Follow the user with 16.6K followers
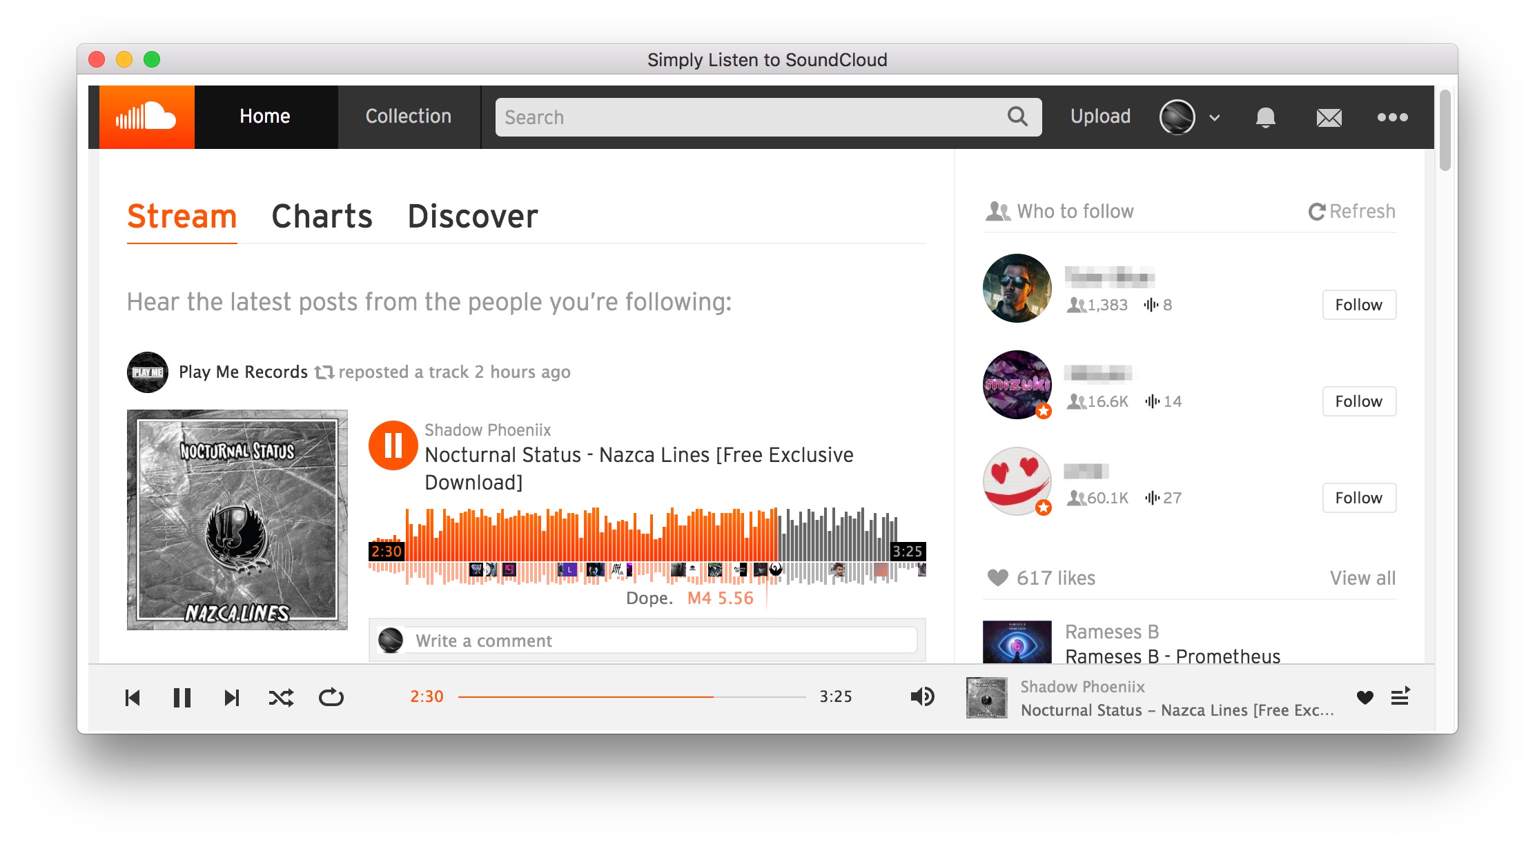This screenshot has height=844, width=1535. [1359, 401]
